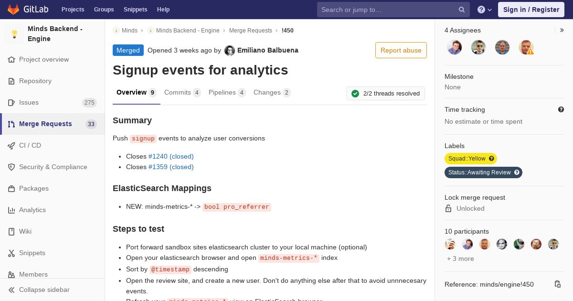Switch to the Commits tab
Viewport: 573px width, 301px height.
[182, 93]
